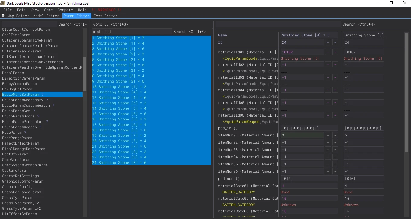Click help icon beside EquipParamWeapon
The width and height of the screenshot is (411, 219).
tap(40, 127)
